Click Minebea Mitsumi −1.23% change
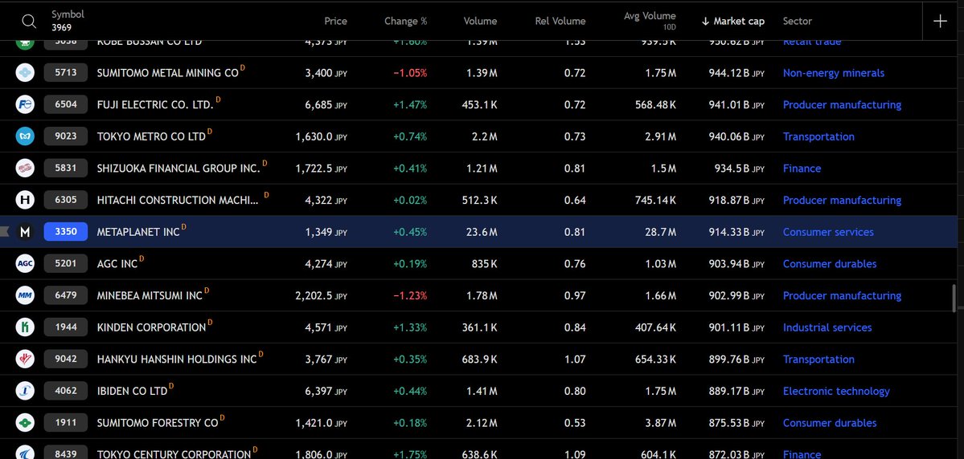The image size is (964, 459). click(410, 296)
